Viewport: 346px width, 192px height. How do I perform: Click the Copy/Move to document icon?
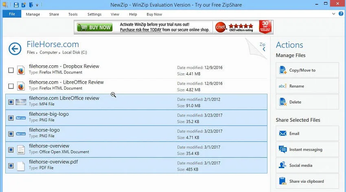coord(282,70)
